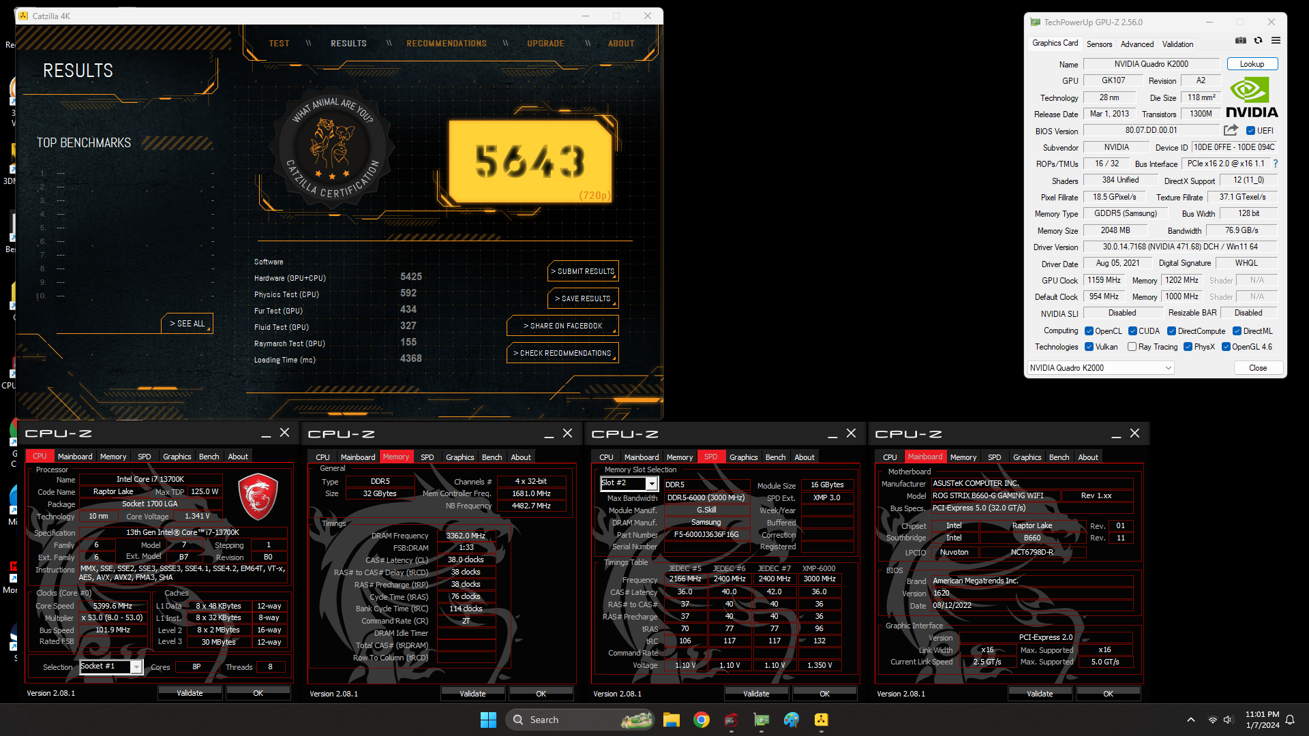Click the 5643 score panel
Screen dimensions: 1309x736
(x=530, y=162)
